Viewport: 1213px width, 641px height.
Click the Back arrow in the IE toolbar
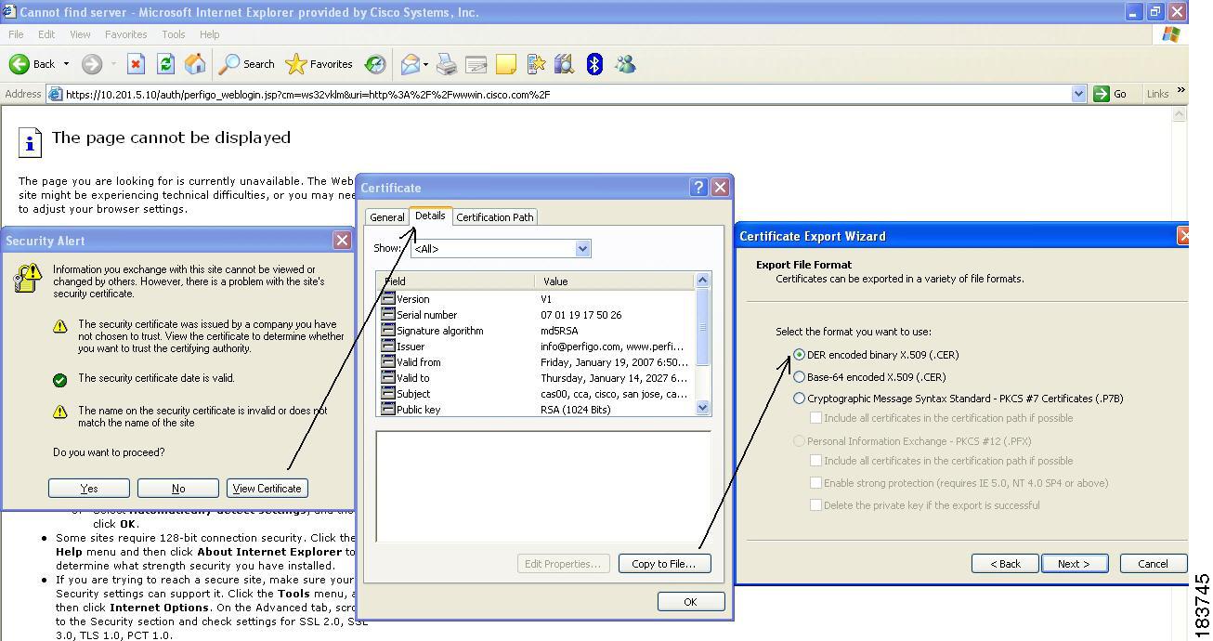20,64
